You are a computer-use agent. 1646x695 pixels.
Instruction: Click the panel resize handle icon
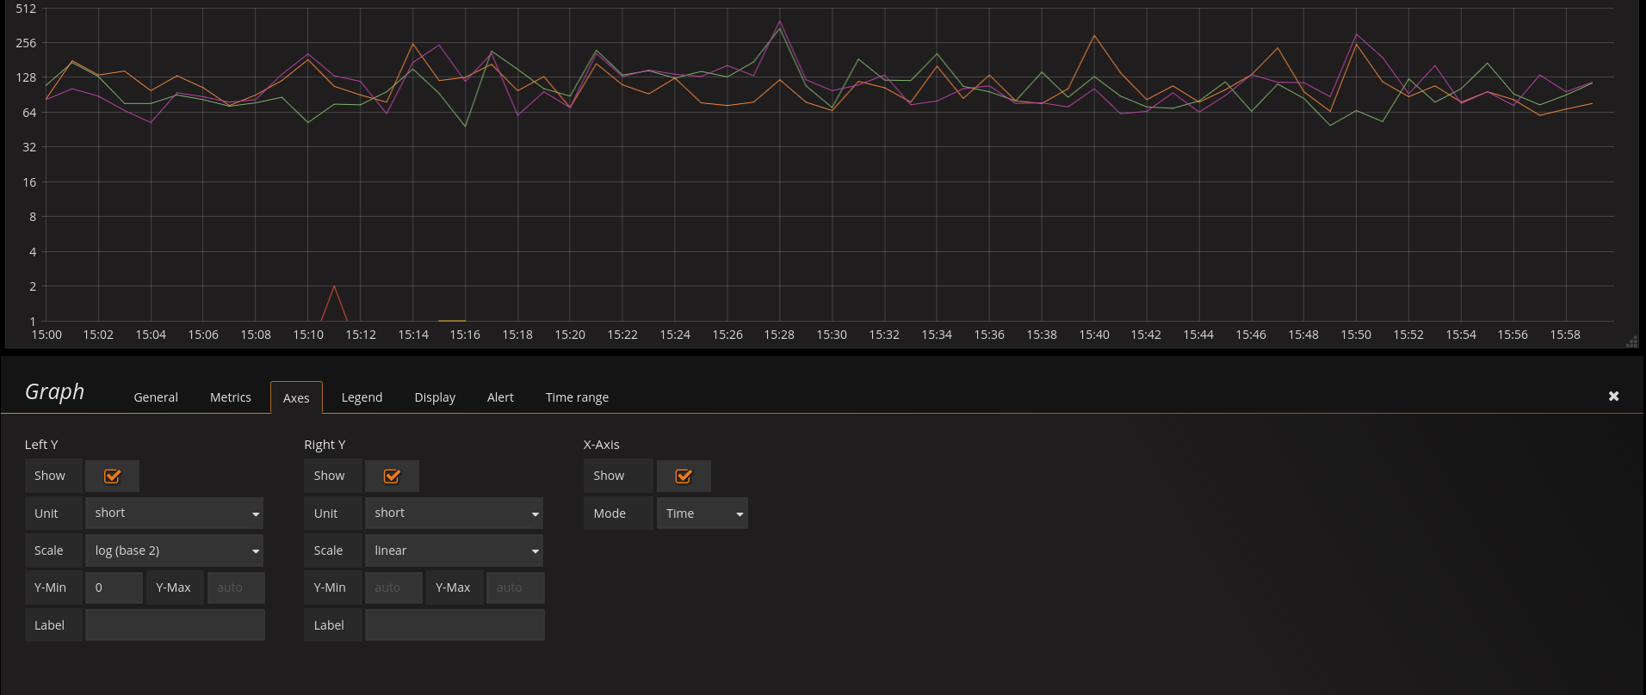pyautogui.click(x=1631, y=341)
